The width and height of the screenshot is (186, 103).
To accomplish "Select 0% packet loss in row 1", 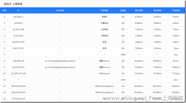I will 123,17.
